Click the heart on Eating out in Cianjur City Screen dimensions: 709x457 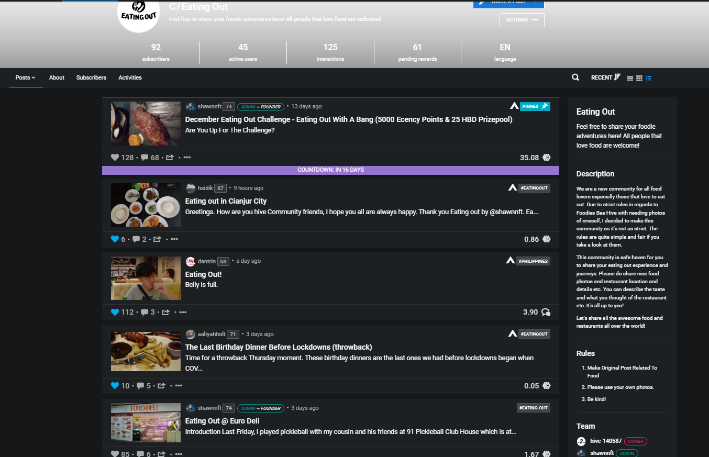point(115,239)
